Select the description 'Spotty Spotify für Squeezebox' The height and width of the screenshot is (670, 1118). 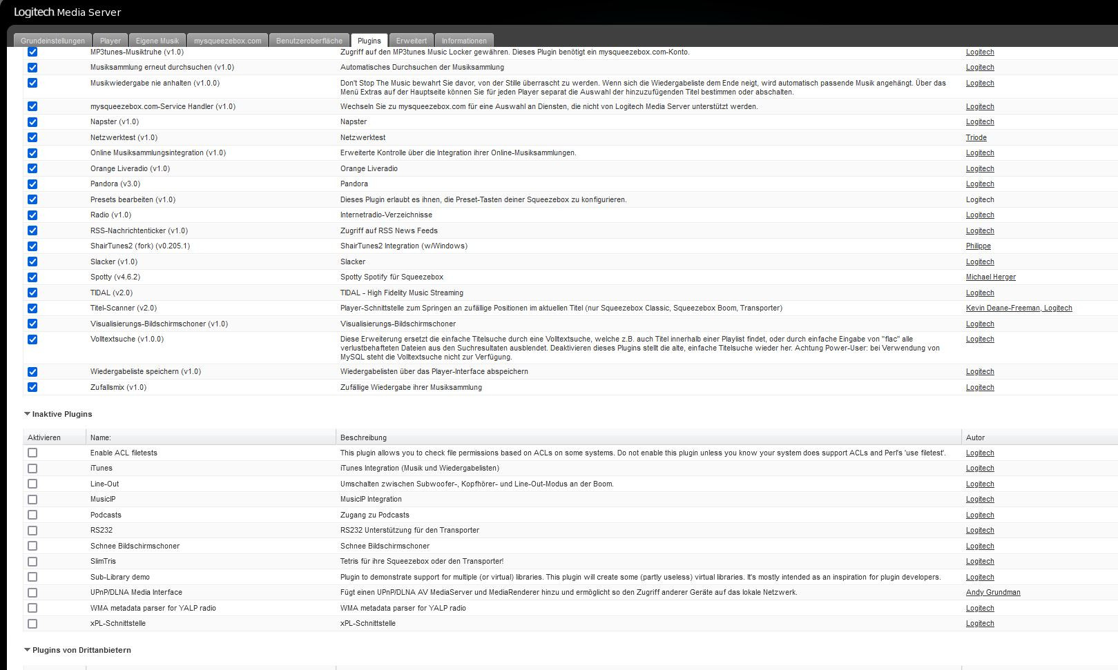392,277
